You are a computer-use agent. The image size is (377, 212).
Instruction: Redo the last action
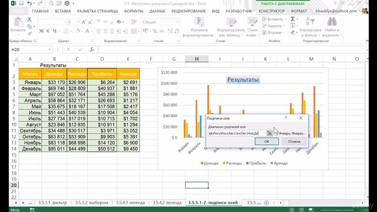[40, 4]
